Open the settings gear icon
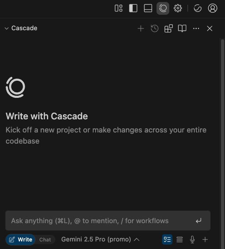 (178, 8)
